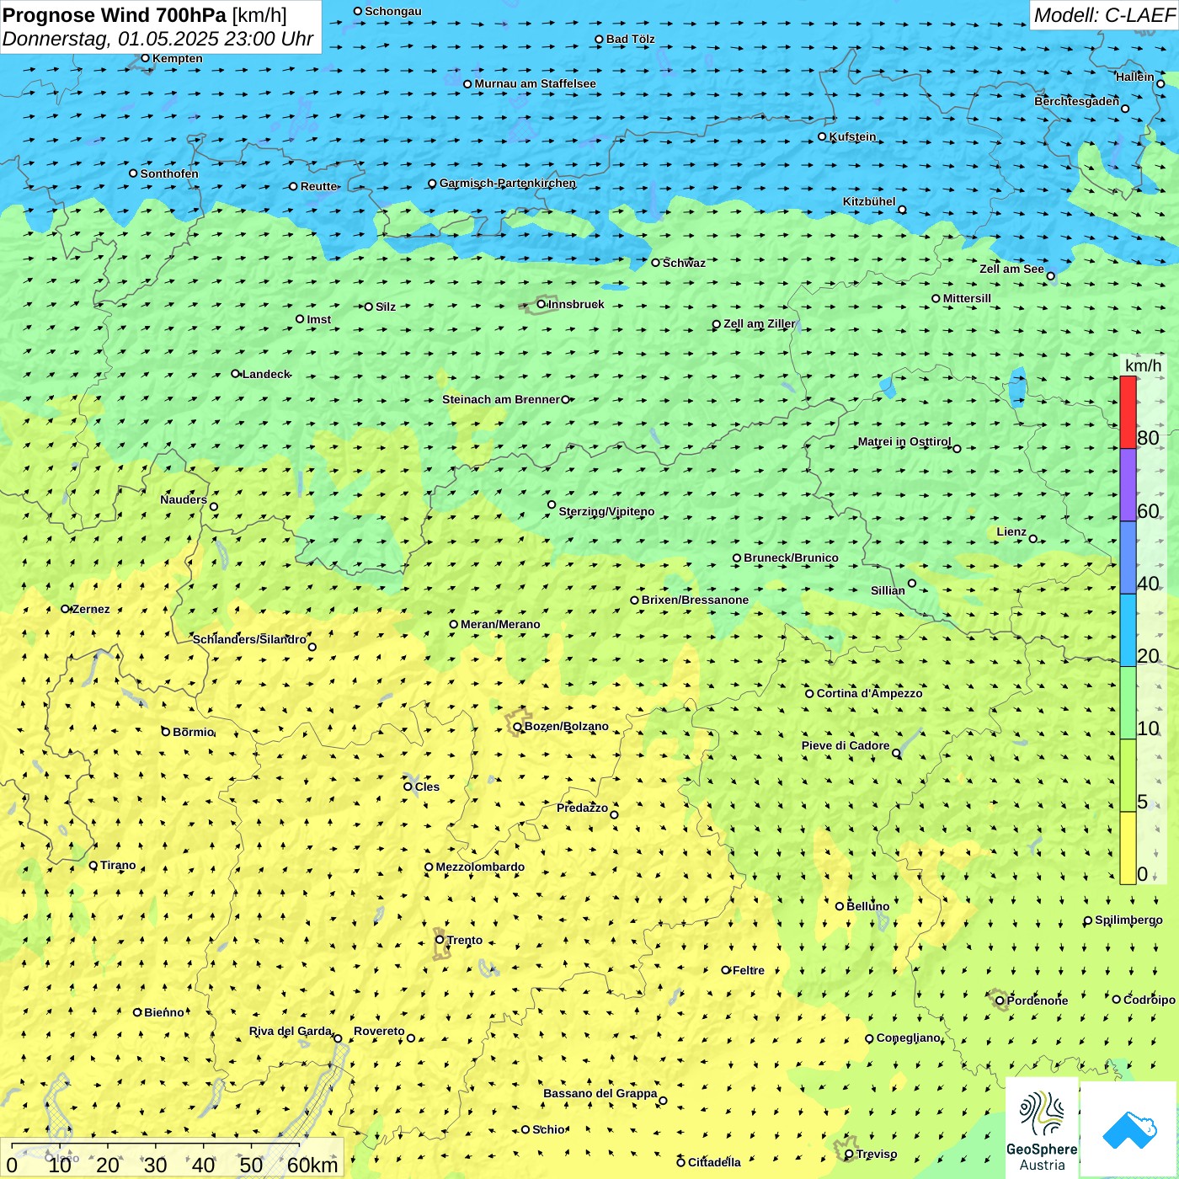Click the 'Sonthofen' label
The height and width of the screenshot is (1179, 1179).
[x=169, y=173]
